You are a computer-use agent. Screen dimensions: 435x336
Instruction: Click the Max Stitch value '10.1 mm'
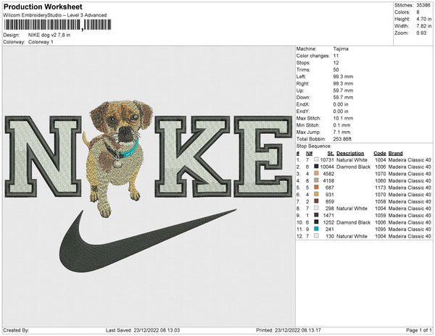[x=343, y=118]
